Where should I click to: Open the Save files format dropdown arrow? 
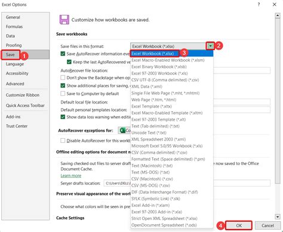click(210, 46)
